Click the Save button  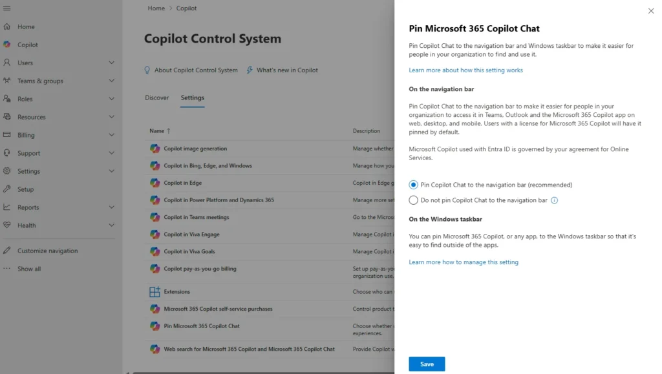click(427, 364)
